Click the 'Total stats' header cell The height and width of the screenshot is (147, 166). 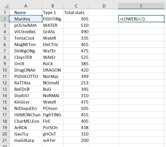(x=76, y=13)
